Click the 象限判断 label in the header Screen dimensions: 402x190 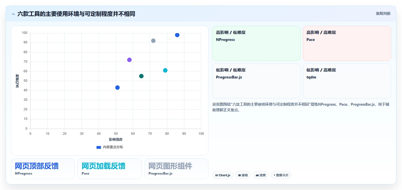(x=383, y=13)
